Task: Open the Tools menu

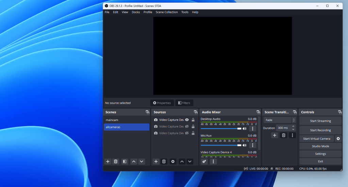Action: [185, 12]
